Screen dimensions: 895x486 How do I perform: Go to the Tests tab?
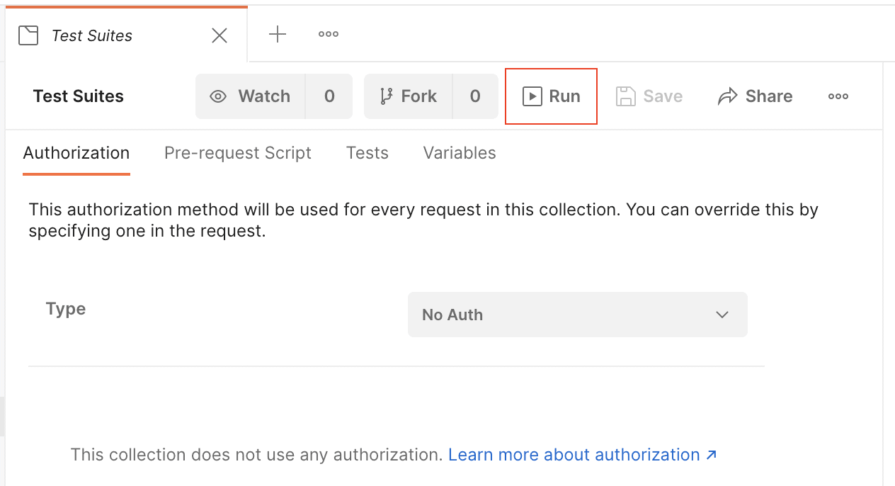click(367, 153)
